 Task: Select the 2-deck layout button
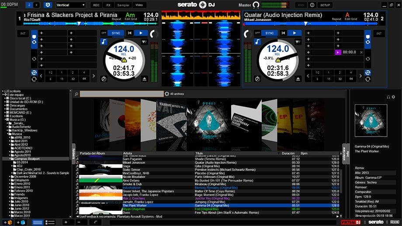(x=29, y=5)
